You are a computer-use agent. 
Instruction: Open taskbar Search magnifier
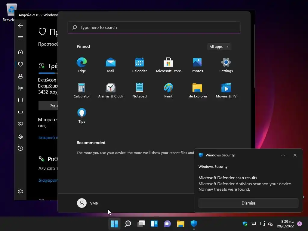coord(128,224)
